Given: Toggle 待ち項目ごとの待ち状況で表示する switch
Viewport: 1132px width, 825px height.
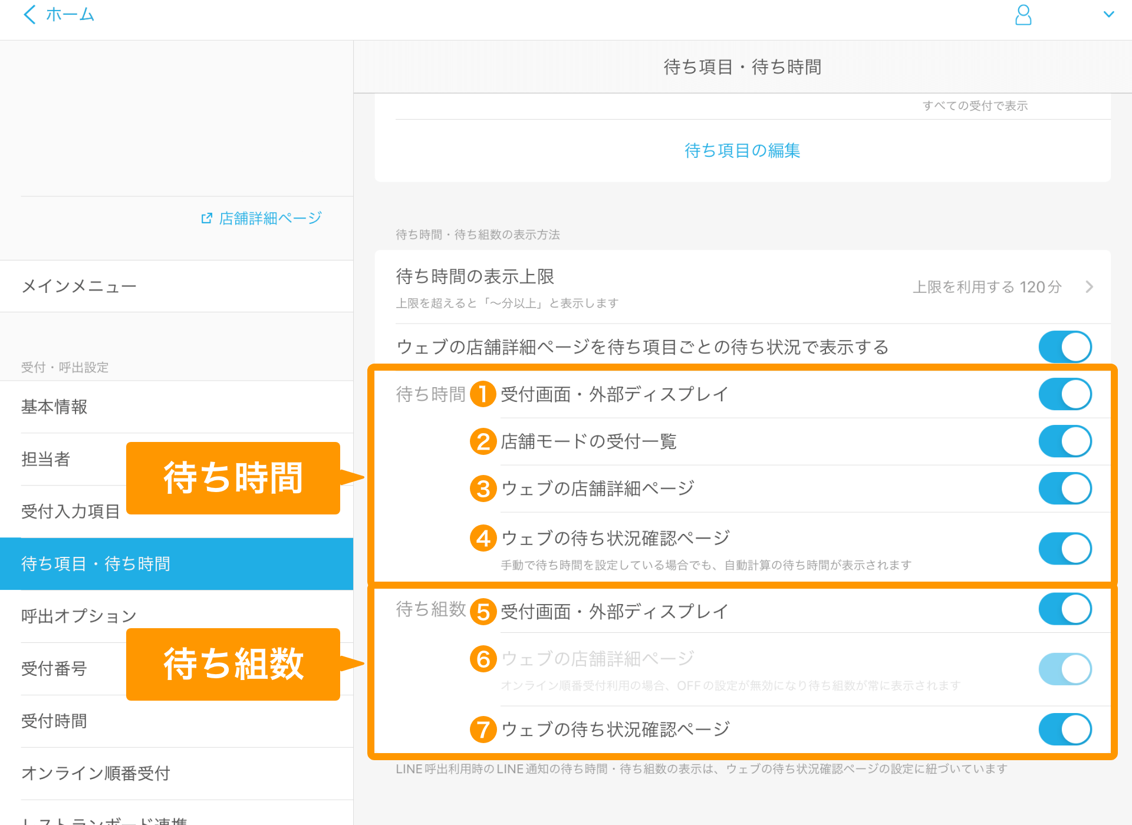Looking at the screenshot, I should [1064, 347].
